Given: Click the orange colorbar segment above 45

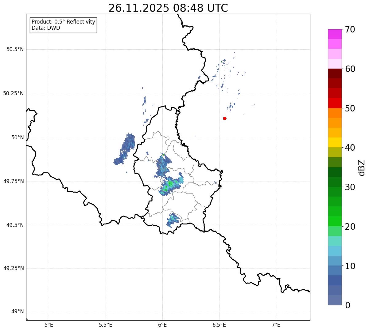Looking at the screenshot, I should [335, 122].
